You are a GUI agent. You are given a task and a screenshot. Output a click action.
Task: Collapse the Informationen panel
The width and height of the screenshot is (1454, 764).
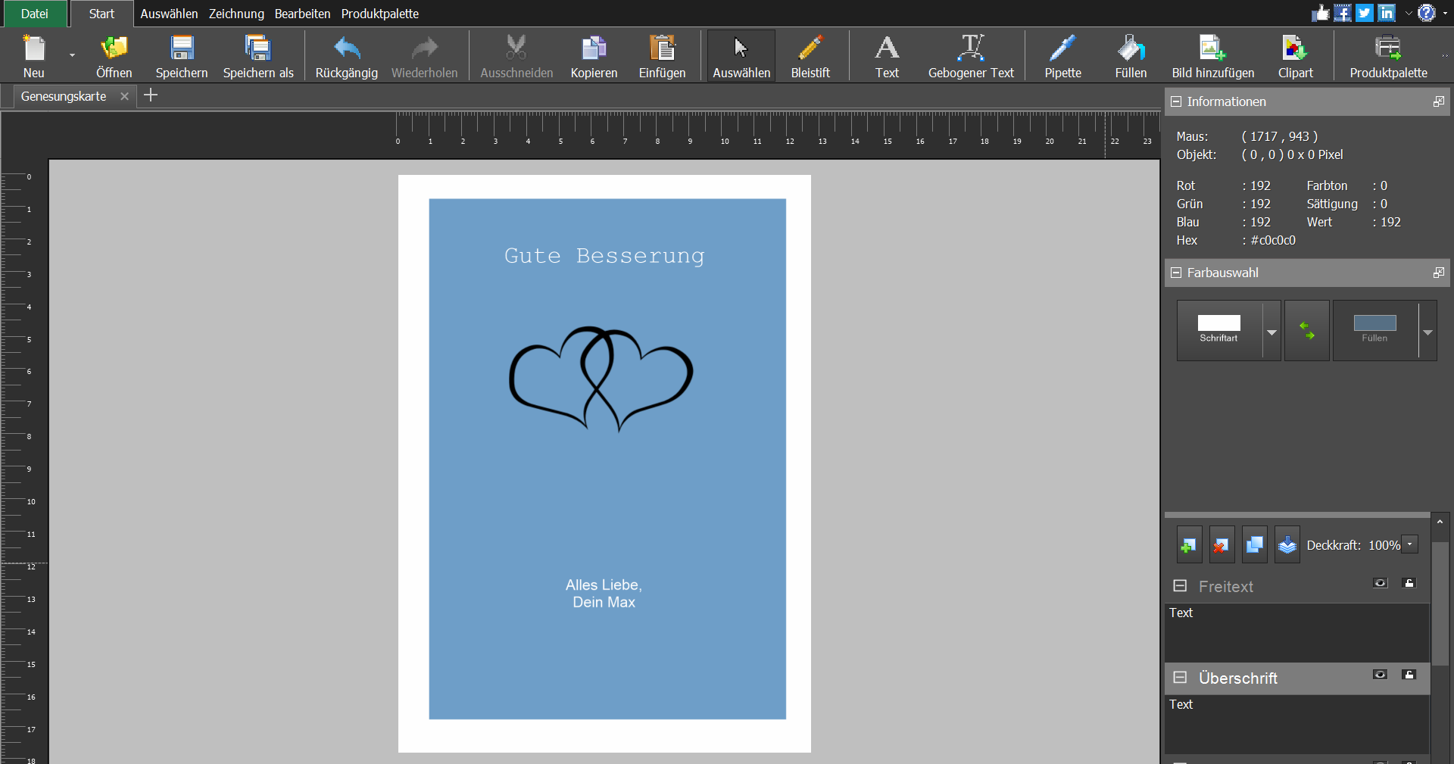coord(1176,101)
